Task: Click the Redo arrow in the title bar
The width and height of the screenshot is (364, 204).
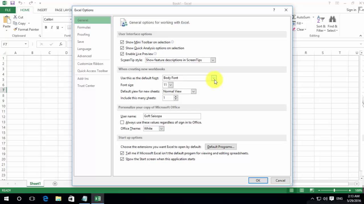Action: coord(31,3)
